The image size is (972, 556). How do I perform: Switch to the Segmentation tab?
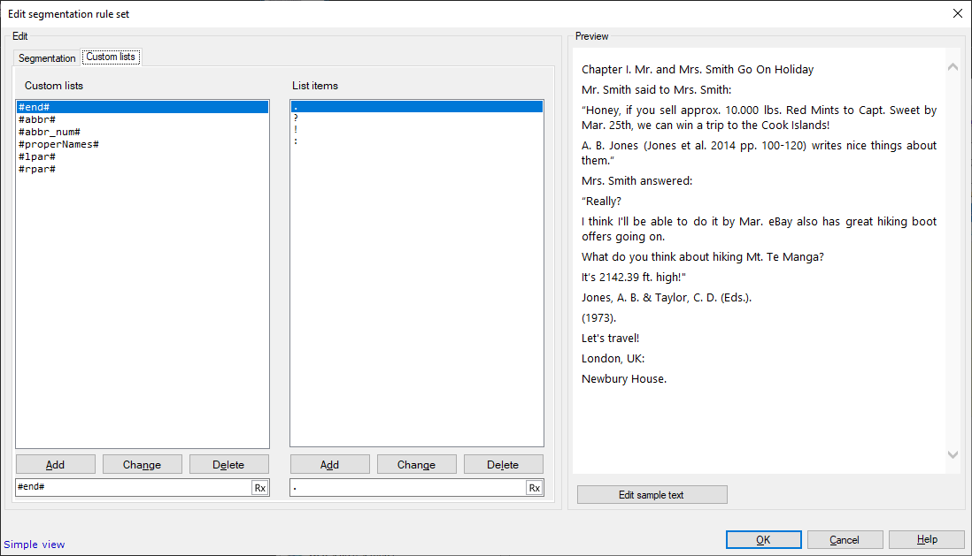coord(46,57)
